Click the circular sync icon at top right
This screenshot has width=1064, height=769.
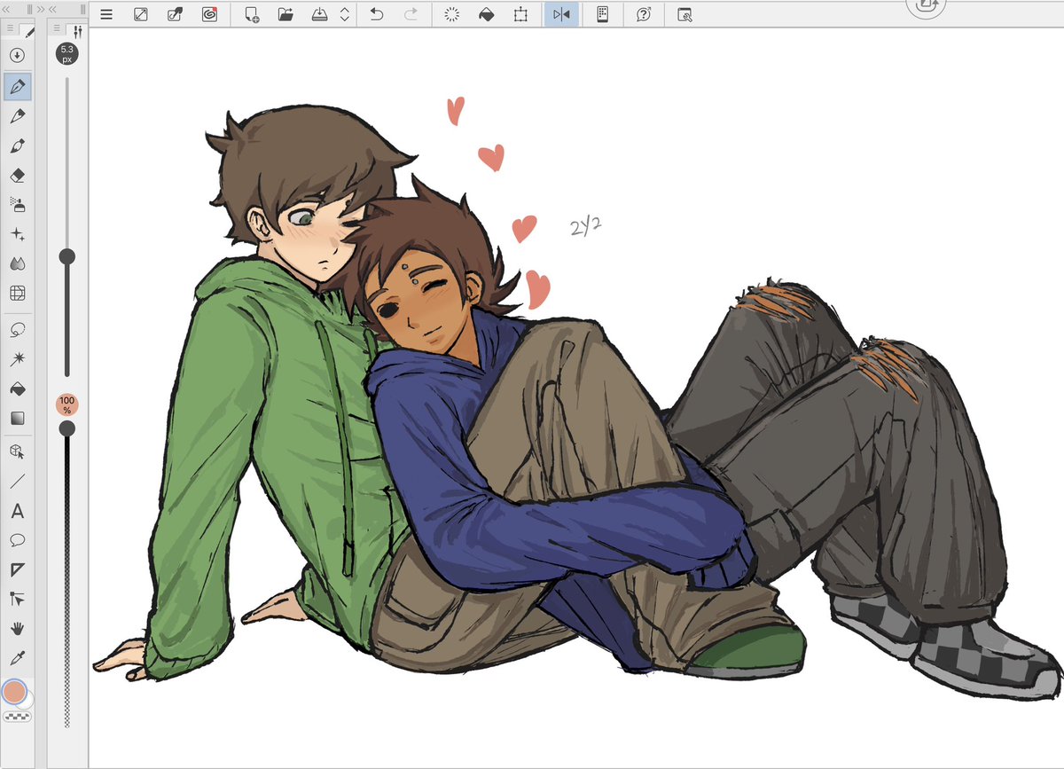pos(927,4)
